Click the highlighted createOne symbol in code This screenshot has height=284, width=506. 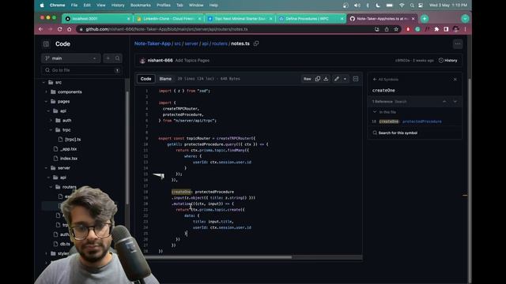coord(181,192)
